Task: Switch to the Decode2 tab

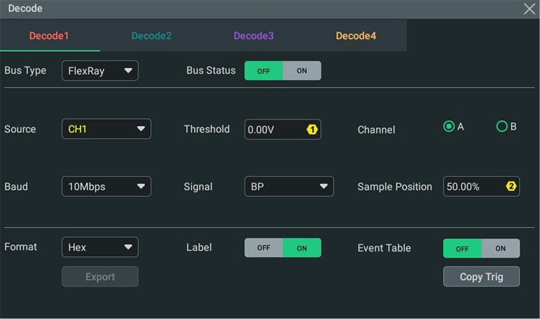Action: 152,36
